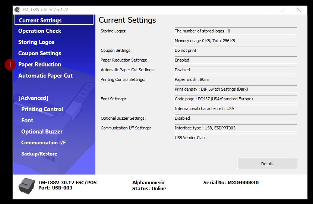Click 'Optional Buzzer Settings:' label
313x204 pixels.
point(123,118)
